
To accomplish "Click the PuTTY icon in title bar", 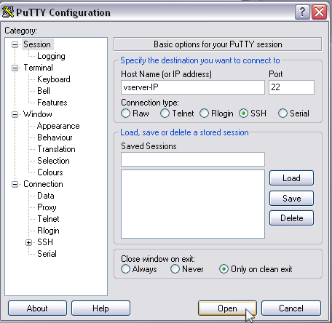I will coord(8,12).
